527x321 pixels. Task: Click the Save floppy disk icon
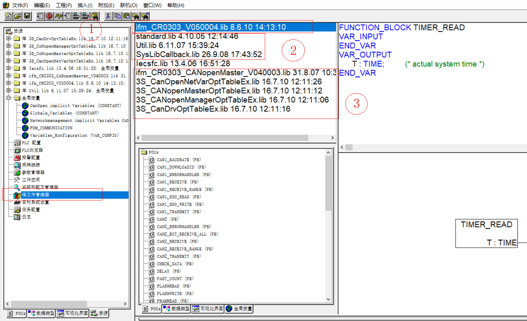coord(27,16)
